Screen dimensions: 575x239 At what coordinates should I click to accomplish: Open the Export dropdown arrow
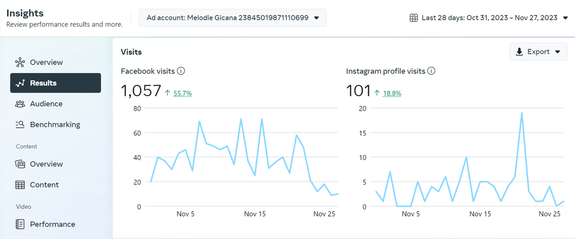pos(558,52)
